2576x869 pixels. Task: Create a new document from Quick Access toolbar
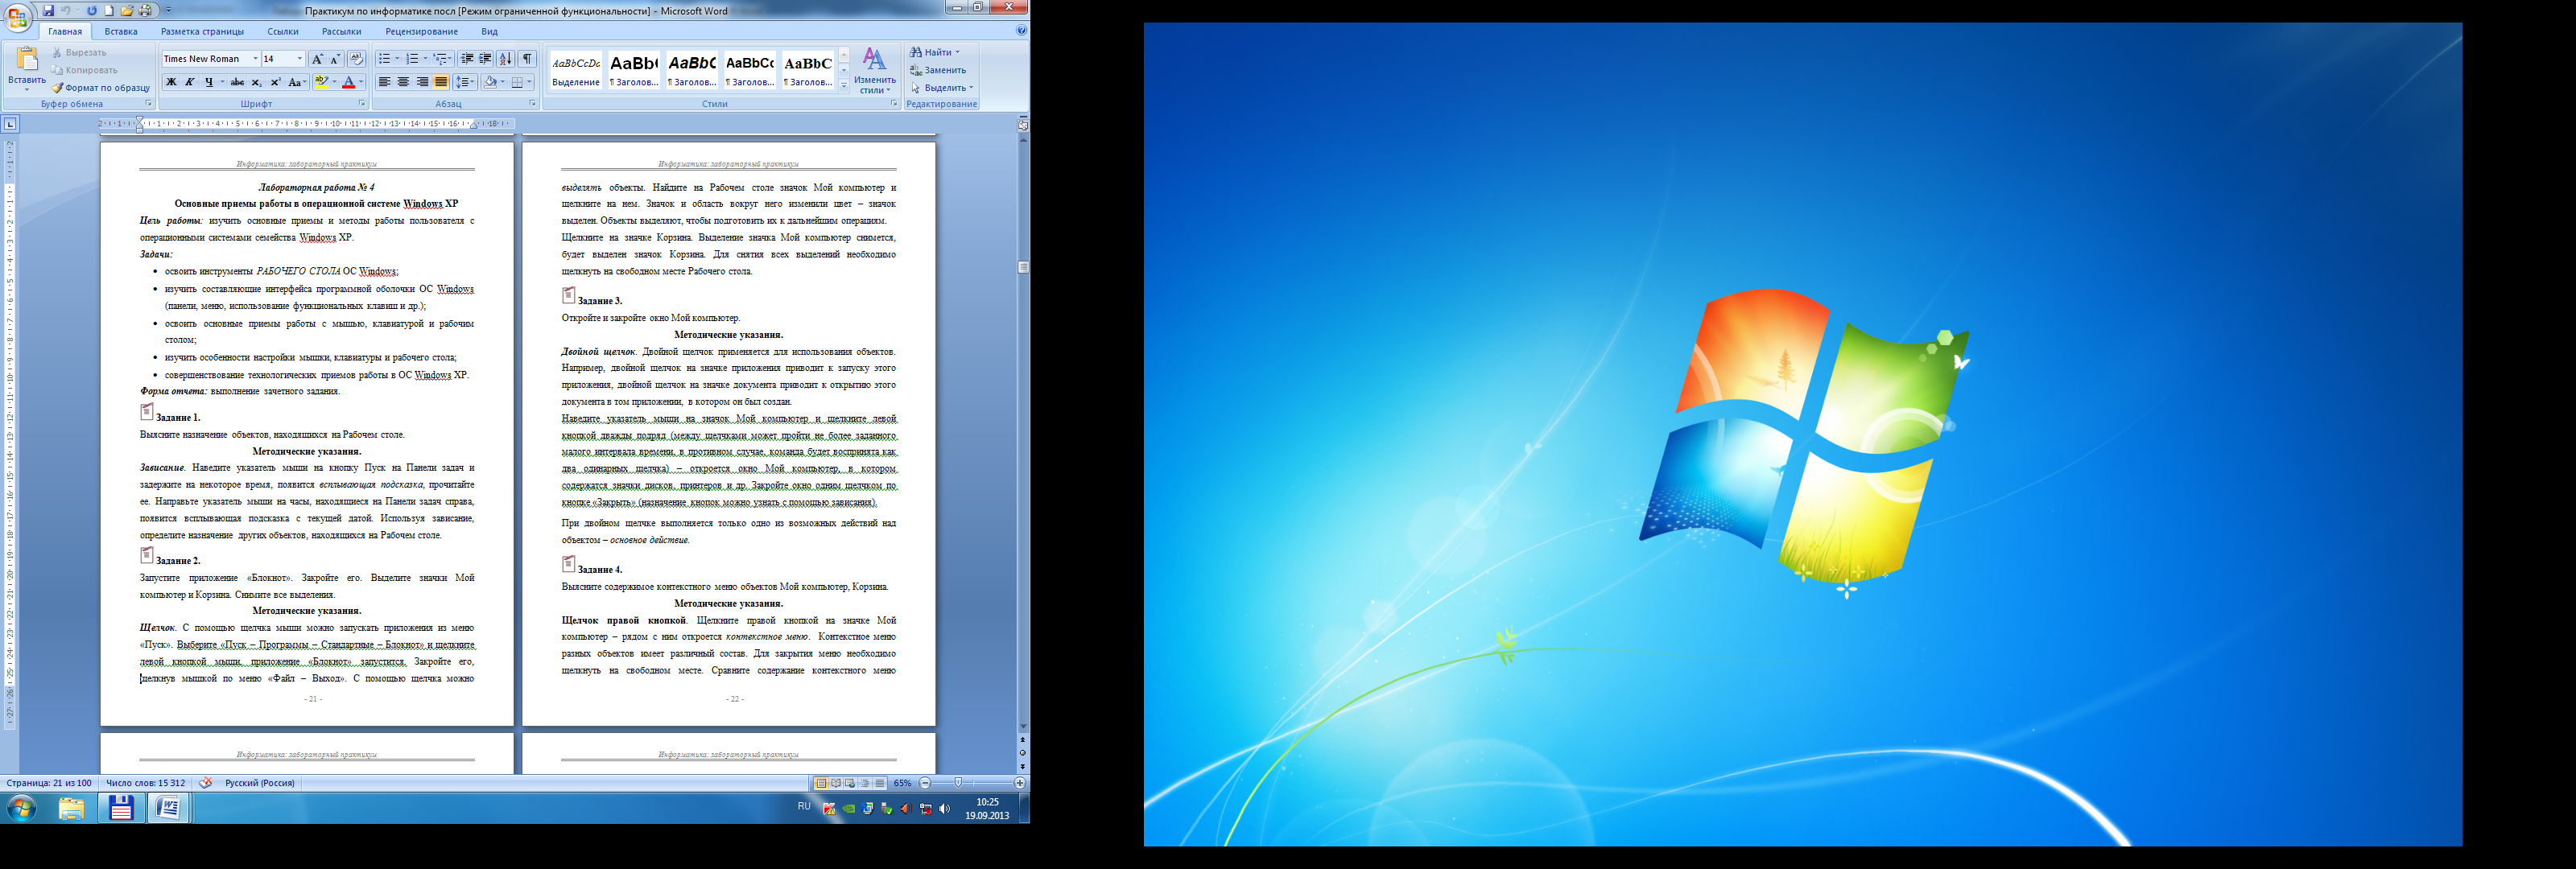(x=109, y=10)
